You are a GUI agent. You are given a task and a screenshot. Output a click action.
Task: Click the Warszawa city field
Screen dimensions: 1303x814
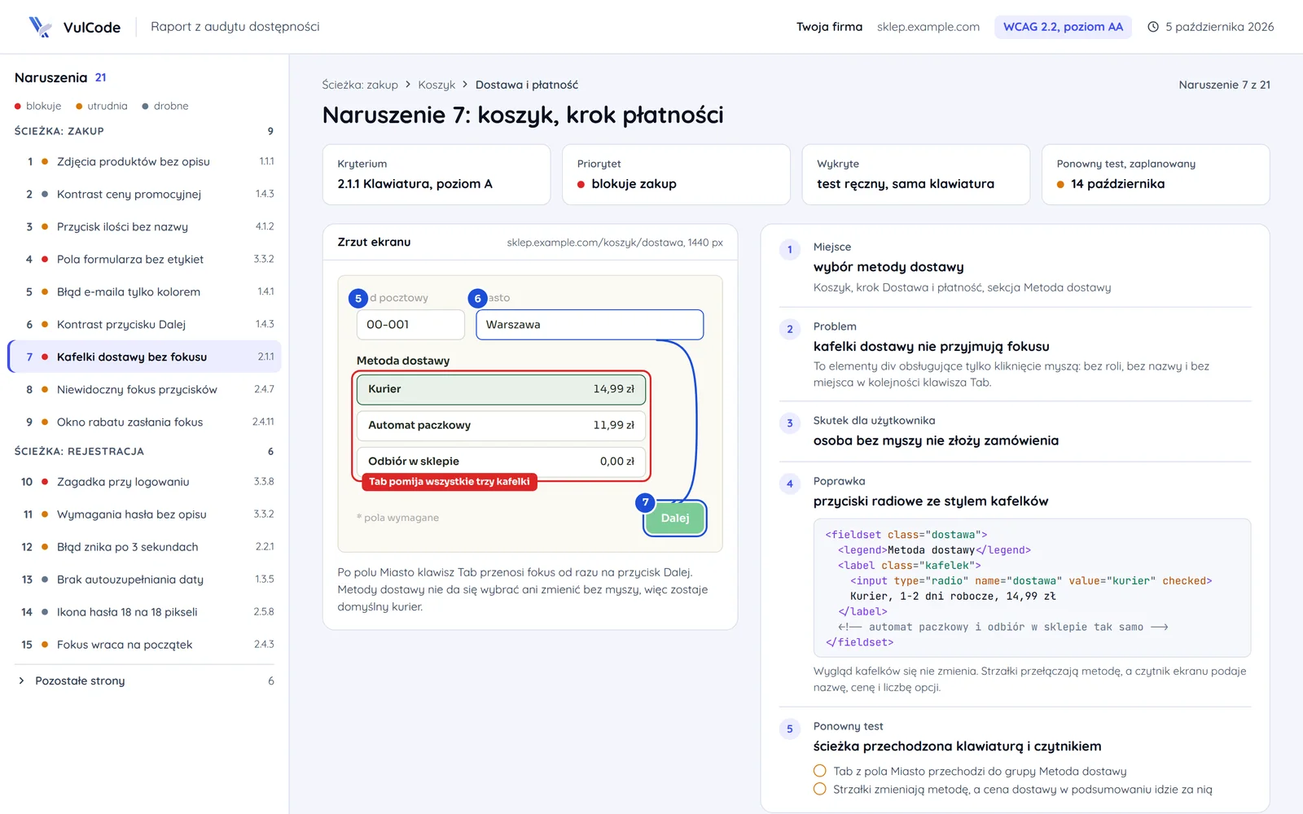click(x=590, y=324)
